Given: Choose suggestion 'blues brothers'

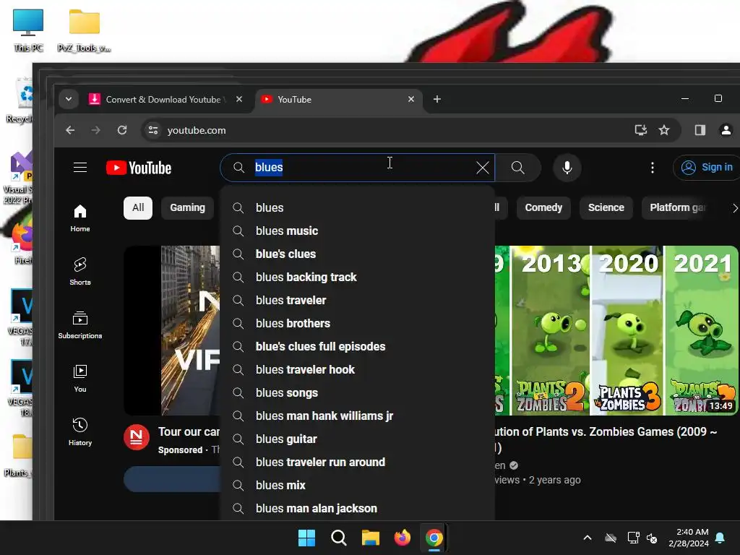Looking at the screenshot, I should (357, 323).
